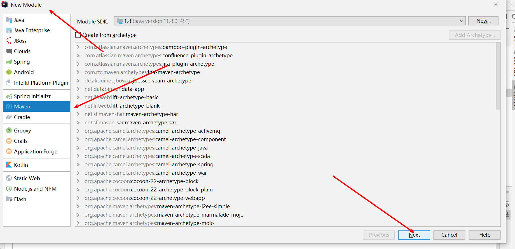This screenshot has height=249, width=515.
Task: Close the New Module dialog
Action: pos(496,4)
